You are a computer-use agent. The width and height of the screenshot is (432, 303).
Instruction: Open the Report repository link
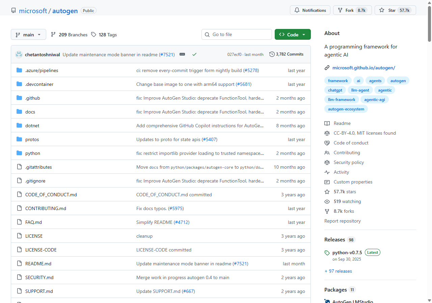[343, 221]
